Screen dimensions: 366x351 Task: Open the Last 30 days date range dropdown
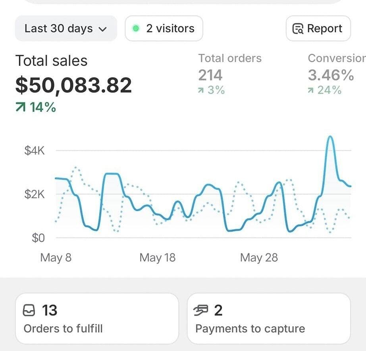pos(66,29)
